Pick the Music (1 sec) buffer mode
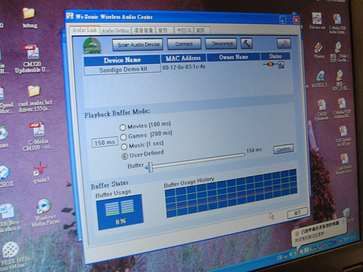The height and width of the screenshot is (272, 363). click(123, 146)
